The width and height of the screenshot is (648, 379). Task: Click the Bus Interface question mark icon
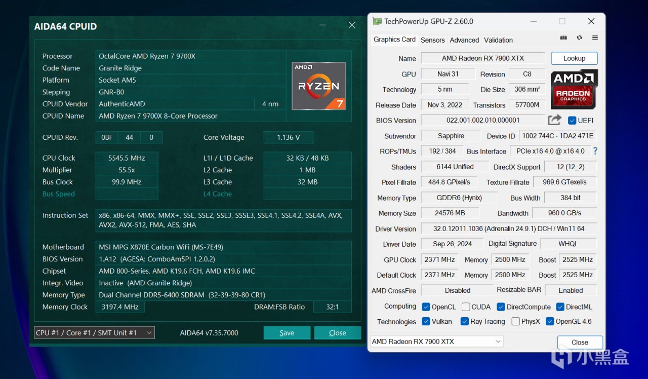click(x=595, y=151)
